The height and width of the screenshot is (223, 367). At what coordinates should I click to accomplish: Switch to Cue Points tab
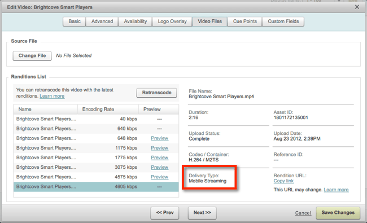point(245,21)
